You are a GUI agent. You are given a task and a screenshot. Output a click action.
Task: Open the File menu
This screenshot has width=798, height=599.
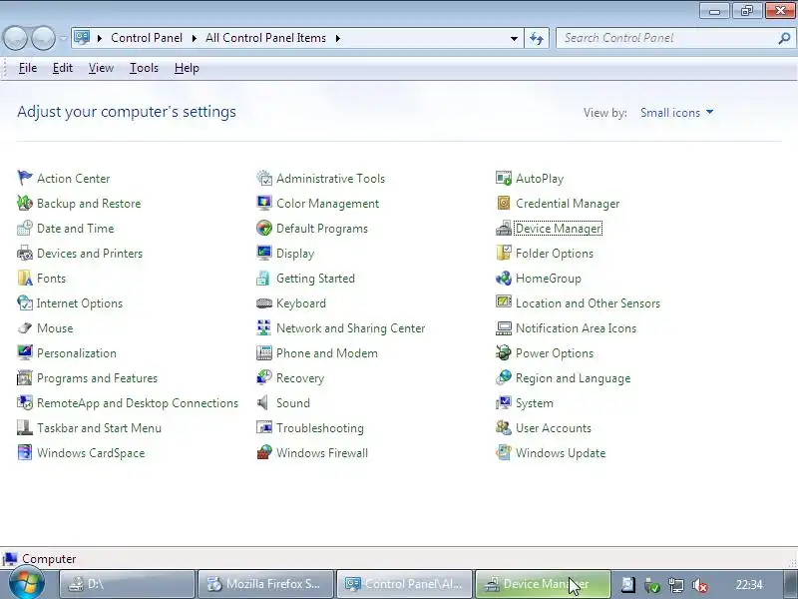[28, 68]
